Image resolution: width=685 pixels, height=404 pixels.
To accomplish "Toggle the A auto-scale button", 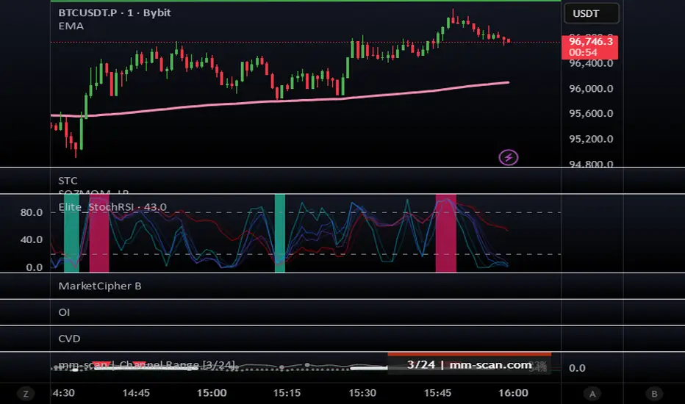I will [591, 393].
